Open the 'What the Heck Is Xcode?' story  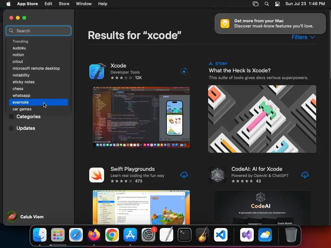pyautogui.click(x=240, y=70)
